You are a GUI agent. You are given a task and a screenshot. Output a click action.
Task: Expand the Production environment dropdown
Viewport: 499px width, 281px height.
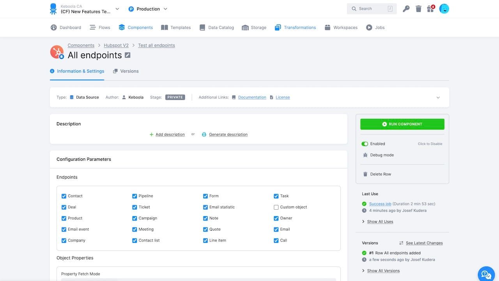(x=165, y=9)
